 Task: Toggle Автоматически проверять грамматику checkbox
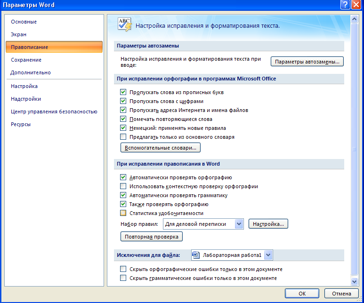123,195
